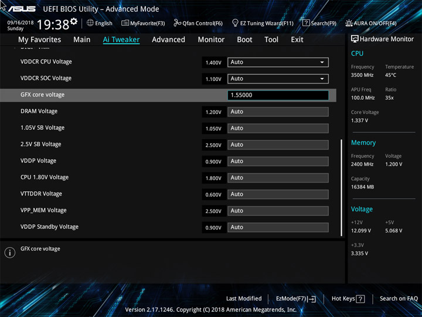The width and height of the screenshot is (422, 317).
Task: Click the Hardware Monitor screen icon
Action: [355, 39]
